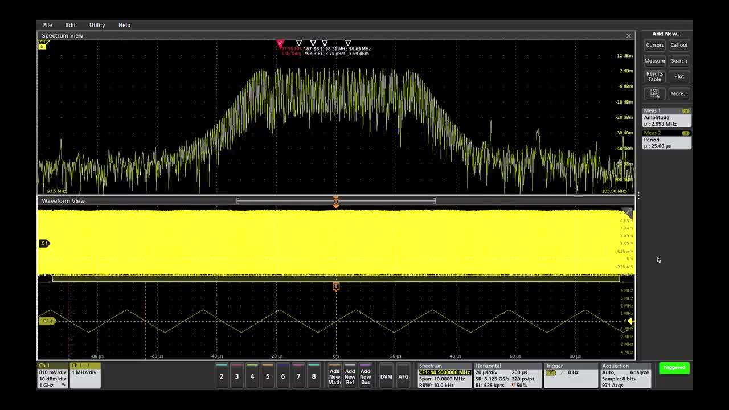
Task: Open the File menu
Action: point(47,25)
